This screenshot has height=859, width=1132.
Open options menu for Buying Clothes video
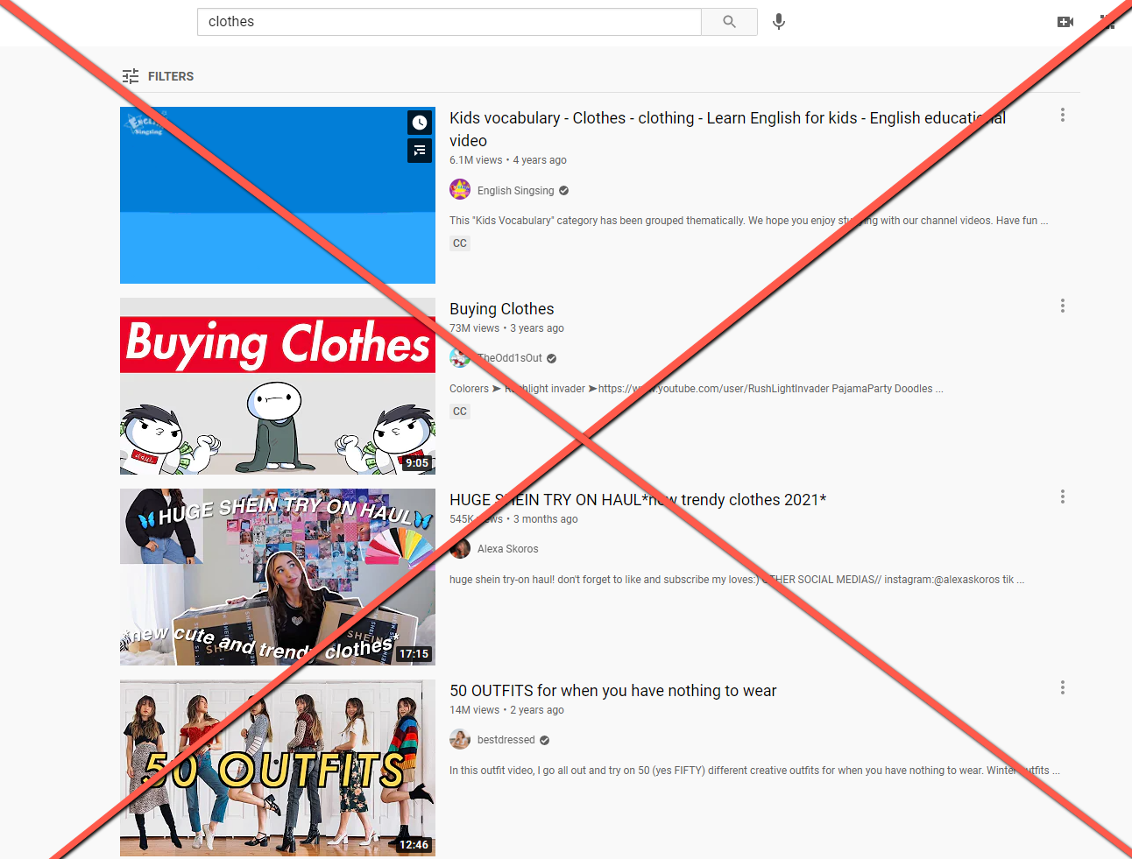[x=1063, y=306]
